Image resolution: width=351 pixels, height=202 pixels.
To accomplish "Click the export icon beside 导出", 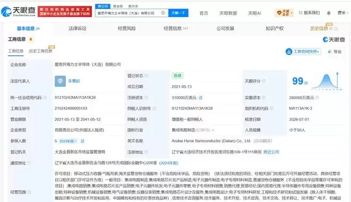I will (x=330, y=52).
